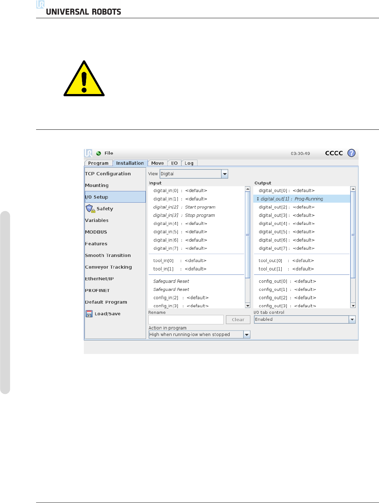This screenshot has width=379, height=503.
Task: Select digital_in[6] input row
Action: pos(196,240)
